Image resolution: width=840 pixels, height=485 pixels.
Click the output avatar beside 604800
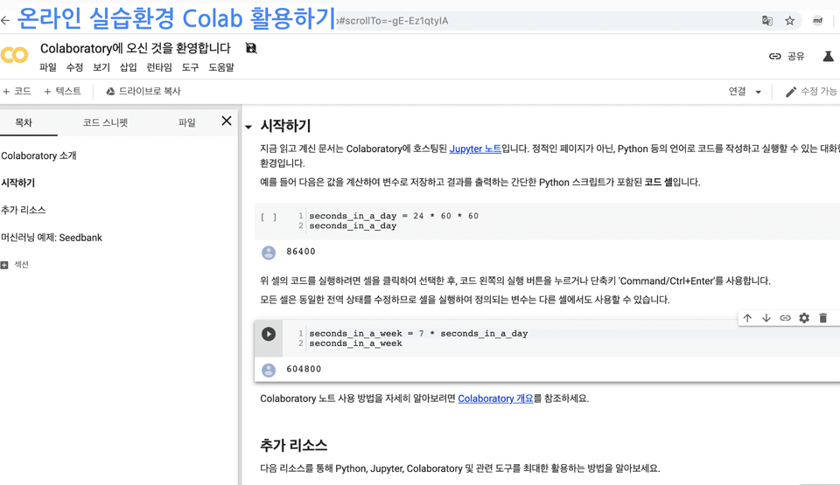pos(269,370)
